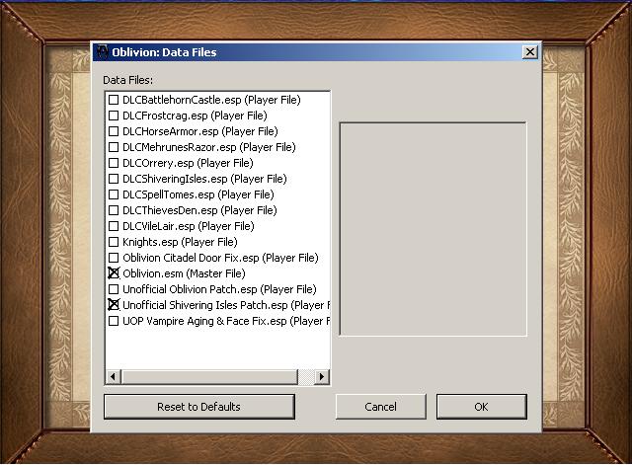This screenshot has width=632, height=465.
Task: Check the DLCSpellTomes.esp box
Action: point(114,194)
